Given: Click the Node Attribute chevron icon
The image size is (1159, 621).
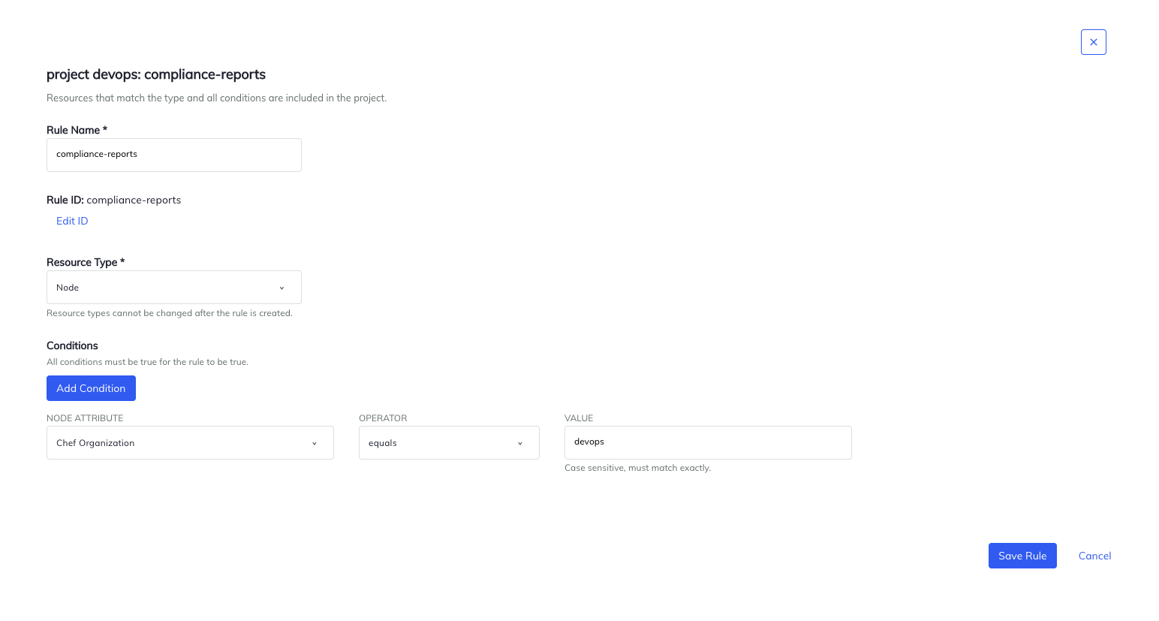Looking at the screenshot, I should point(315,443).
